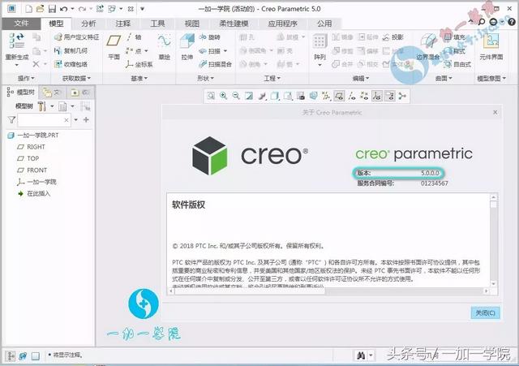Click the Open folder icon in quick access toolbar
The height and width of the screenshot is (366, 519).
40,9
